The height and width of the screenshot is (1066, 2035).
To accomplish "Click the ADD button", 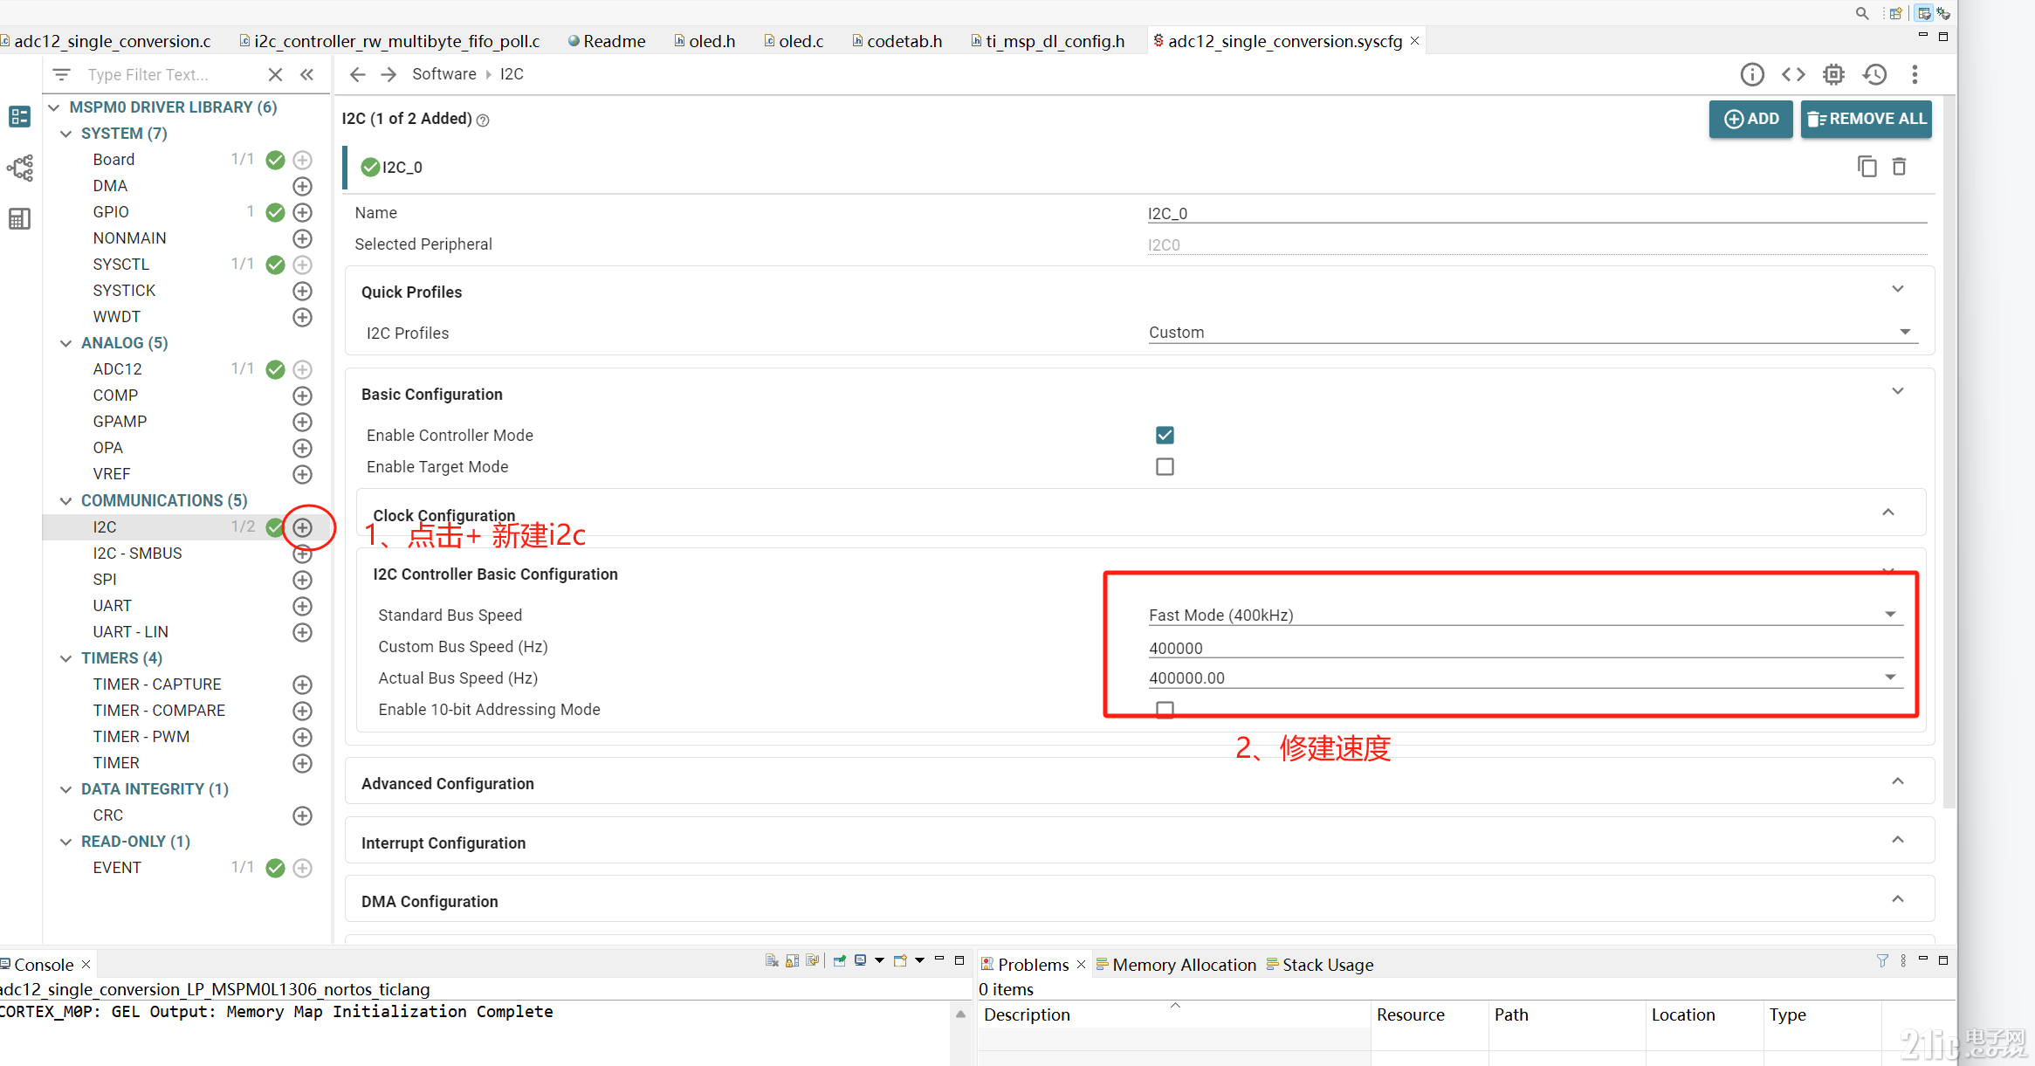I will [1750, 119].
